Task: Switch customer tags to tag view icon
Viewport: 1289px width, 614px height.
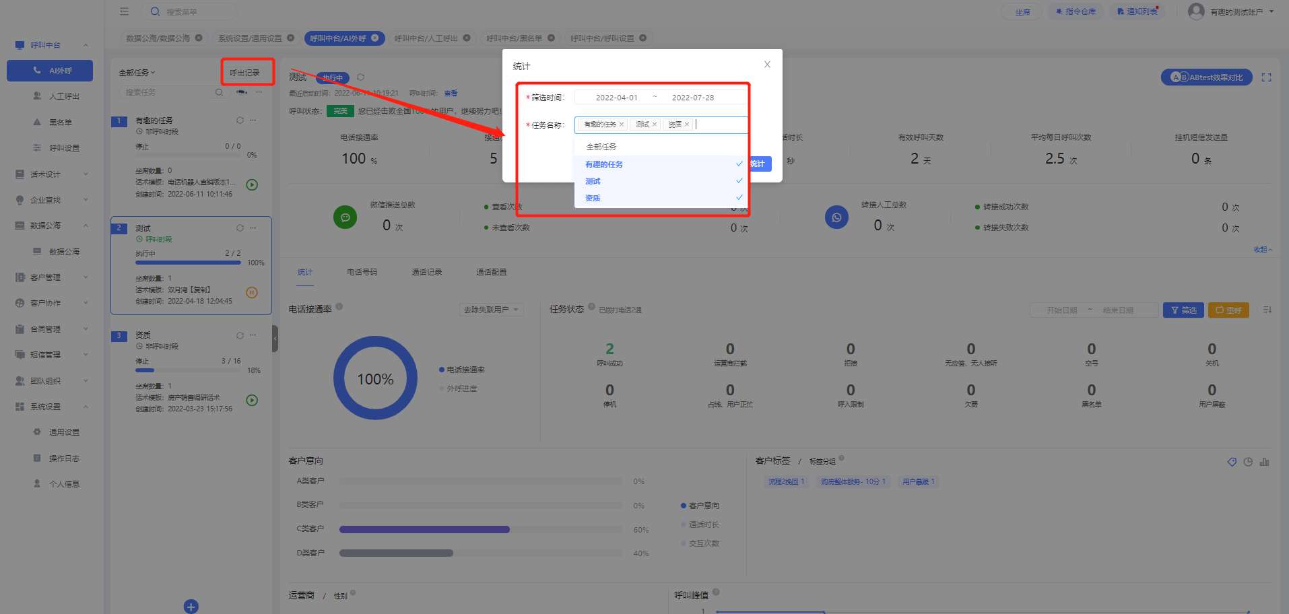Action: [1232, 462]
